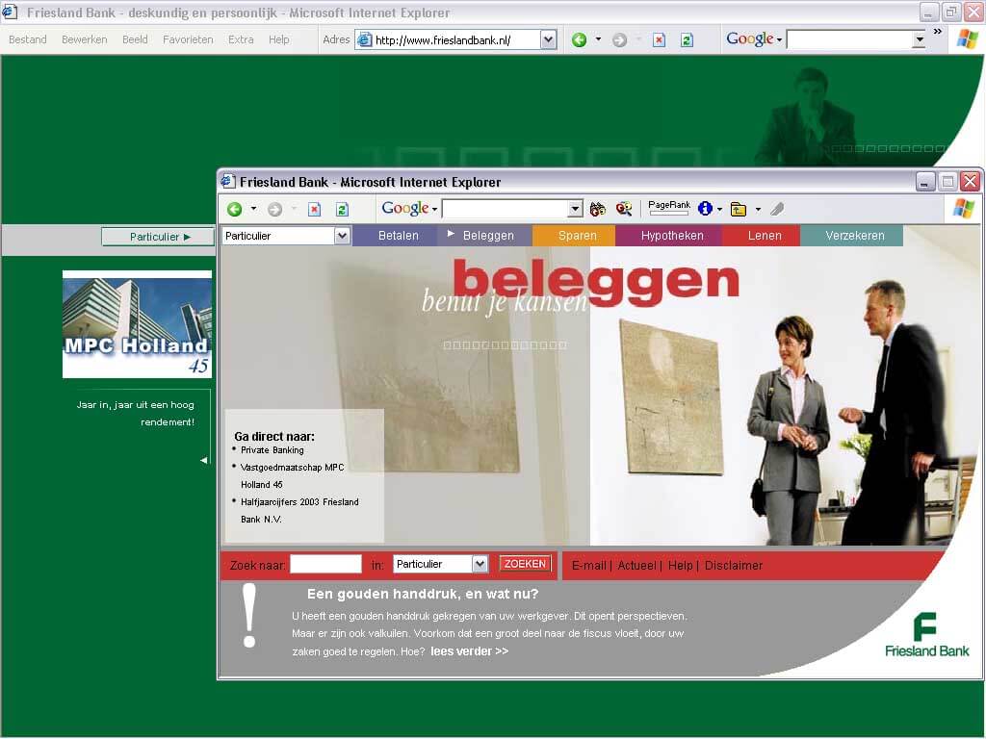The width and height of the screenshot is (986, 739).
Task: Click Actueel link in red bar
Action: pyautogui.click(x=636, y=565)
